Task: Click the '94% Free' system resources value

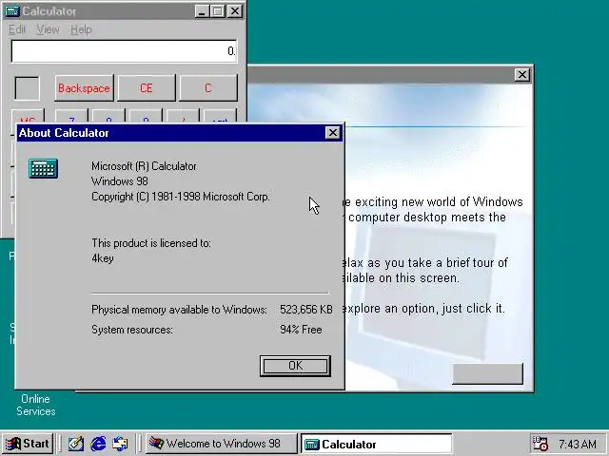Action: click(301, 330)
